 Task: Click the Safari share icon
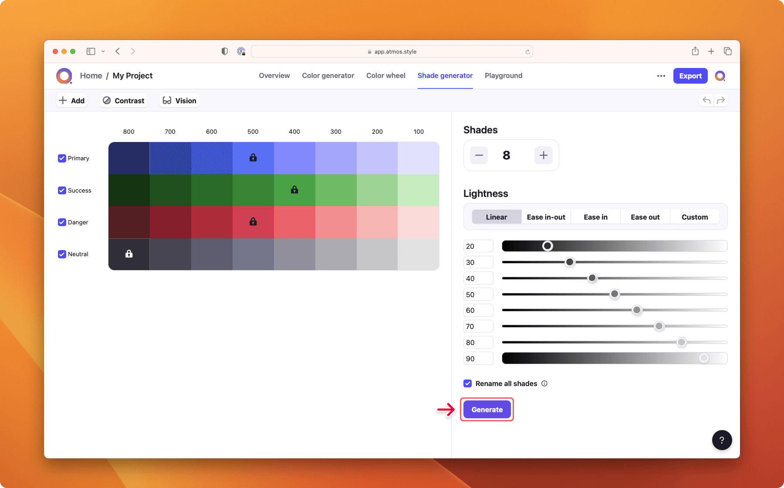695,51
